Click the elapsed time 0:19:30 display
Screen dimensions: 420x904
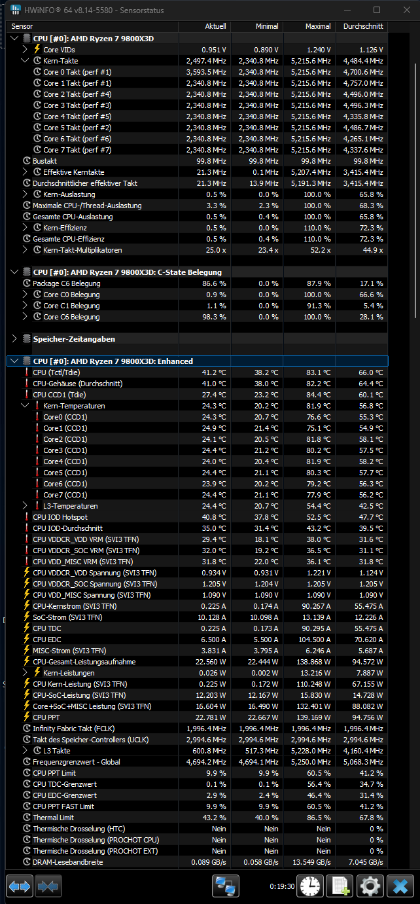click(281, 886)
